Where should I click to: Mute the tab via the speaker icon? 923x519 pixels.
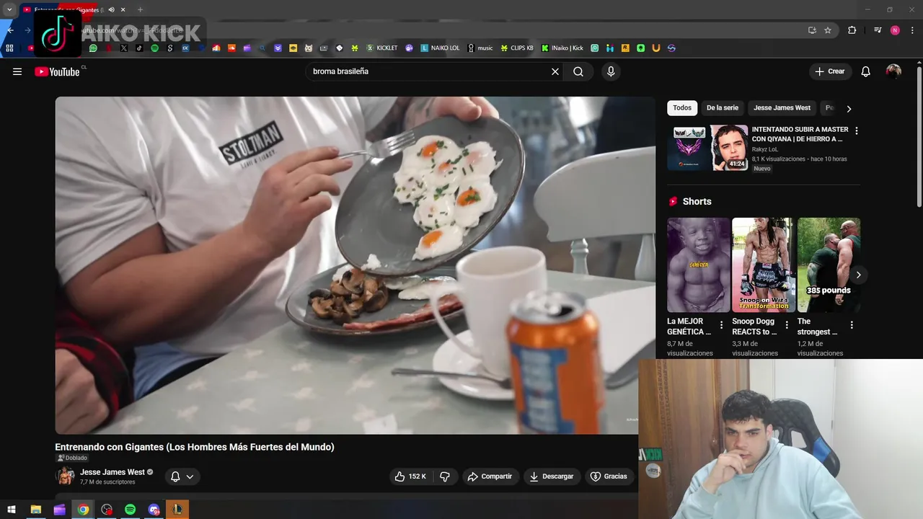pos(112,9)
